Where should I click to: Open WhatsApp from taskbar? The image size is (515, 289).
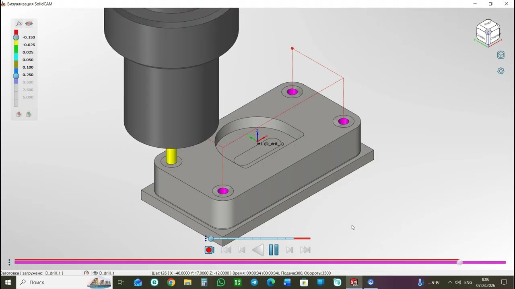[221, 282]
